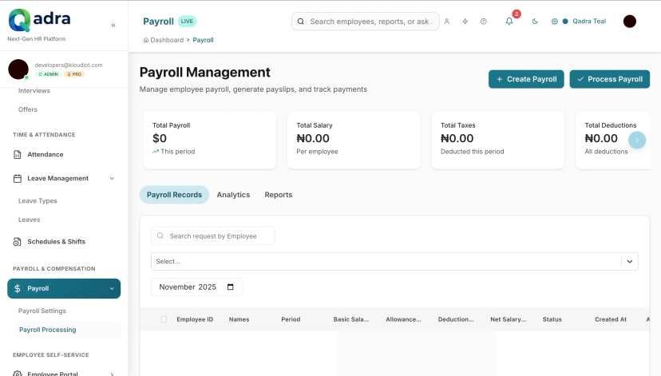Image resolution: width=661 pixels, height=376 pixels.
Task: Click the user profile icon near search
Action: [x=447, y=22]
